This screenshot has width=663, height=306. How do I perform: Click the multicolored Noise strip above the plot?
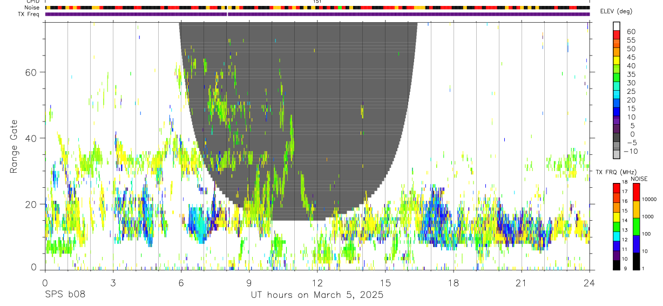pyautogui.click(x=317, y=8)
